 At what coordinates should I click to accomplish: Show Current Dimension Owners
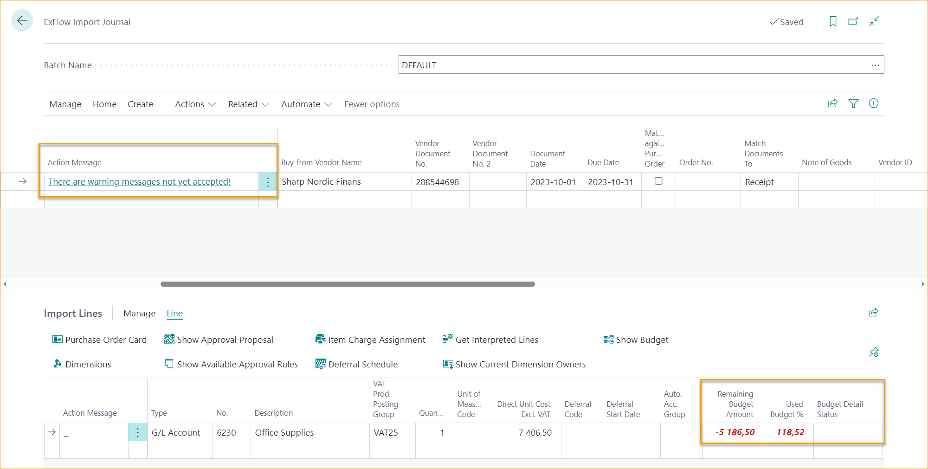(520, 364)
